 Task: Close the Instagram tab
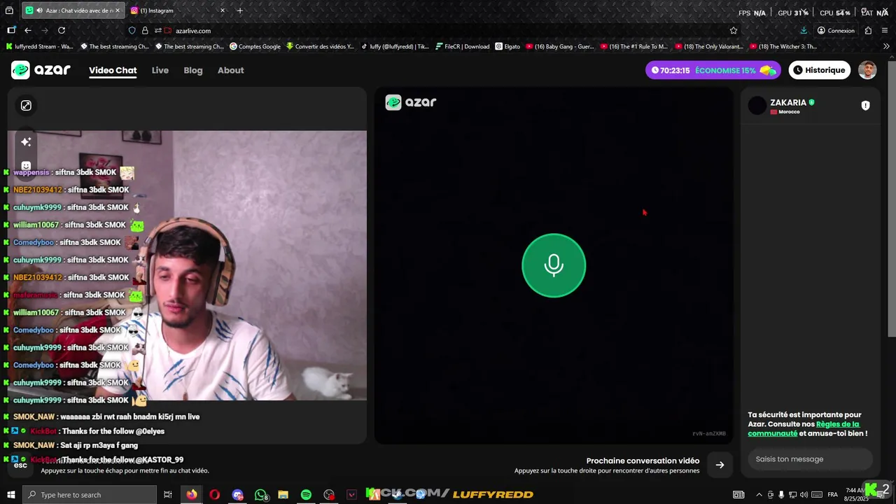click(223, 10)
